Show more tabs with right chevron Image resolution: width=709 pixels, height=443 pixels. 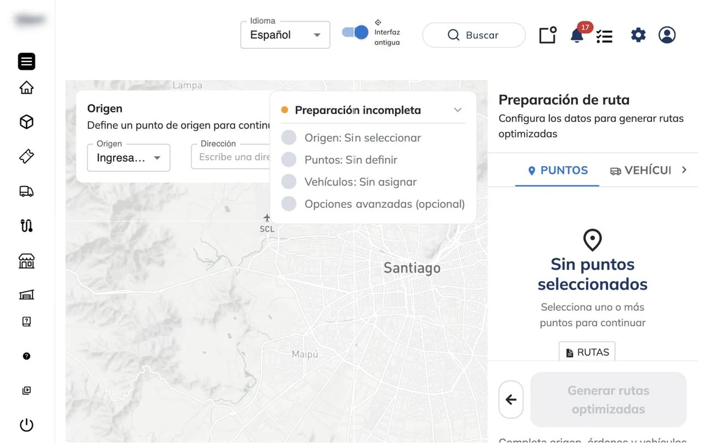coord(684,170)
